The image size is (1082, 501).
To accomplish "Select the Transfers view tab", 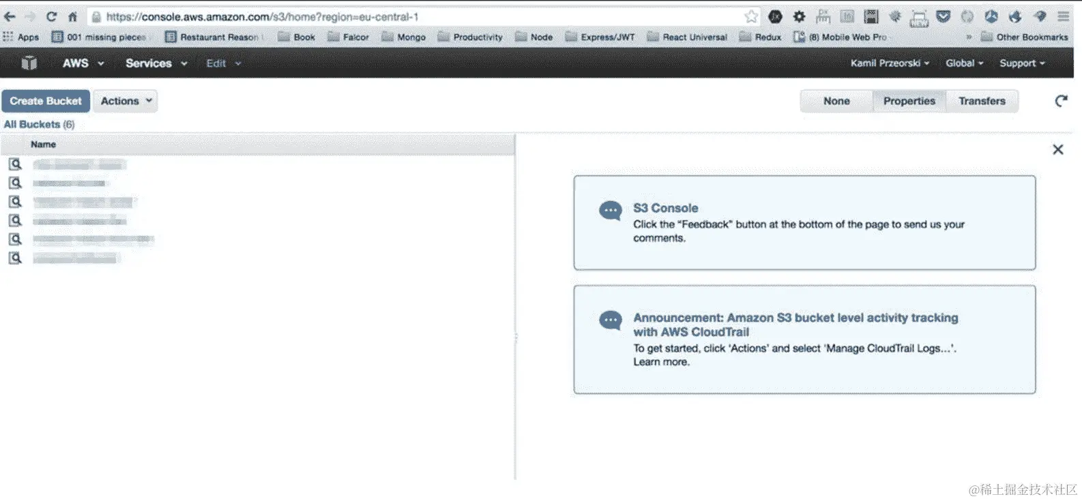I will tap(982, 101).
